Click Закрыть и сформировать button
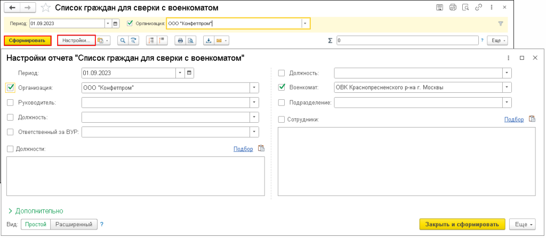 pyautogui.click(x=462, y=225)
